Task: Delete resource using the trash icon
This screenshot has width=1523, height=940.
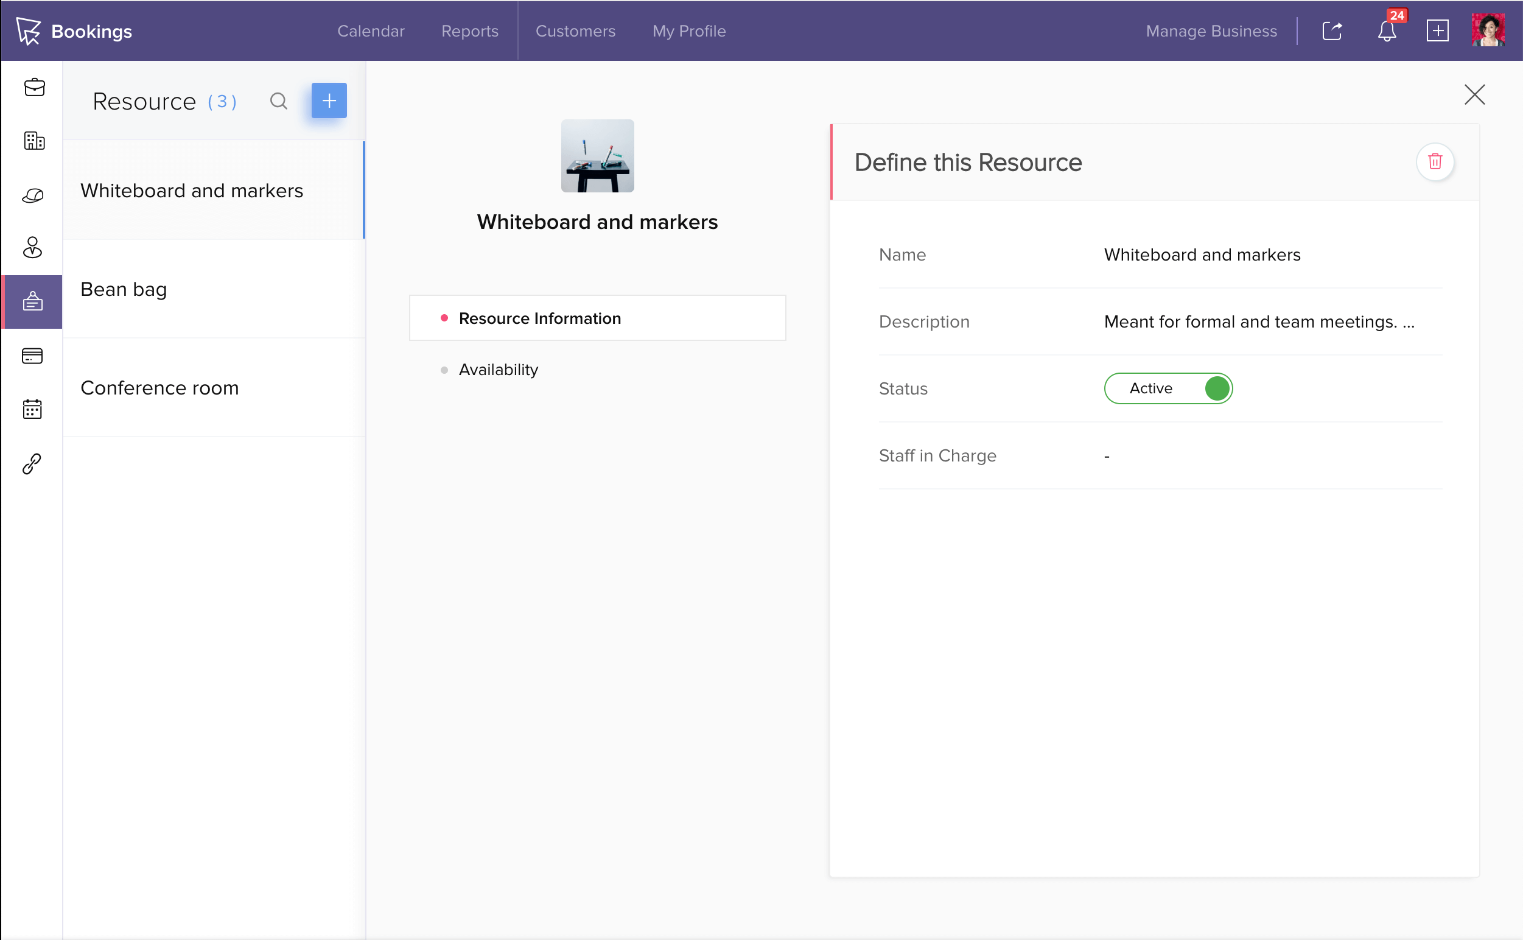Action: click(1435, 162)
